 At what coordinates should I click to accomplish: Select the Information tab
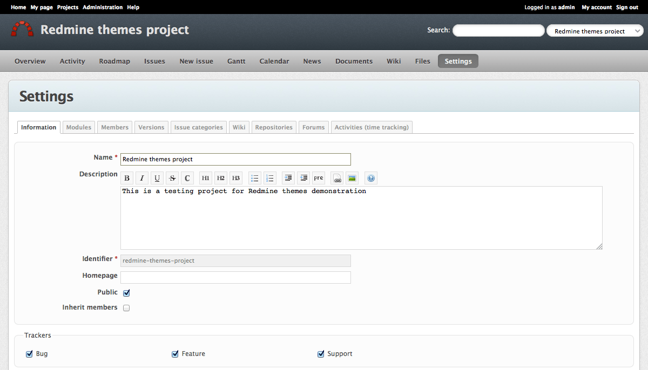[39, 127]
